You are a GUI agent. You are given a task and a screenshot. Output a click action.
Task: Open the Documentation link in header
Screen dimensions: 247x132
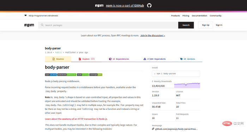[x=199, y=16]
